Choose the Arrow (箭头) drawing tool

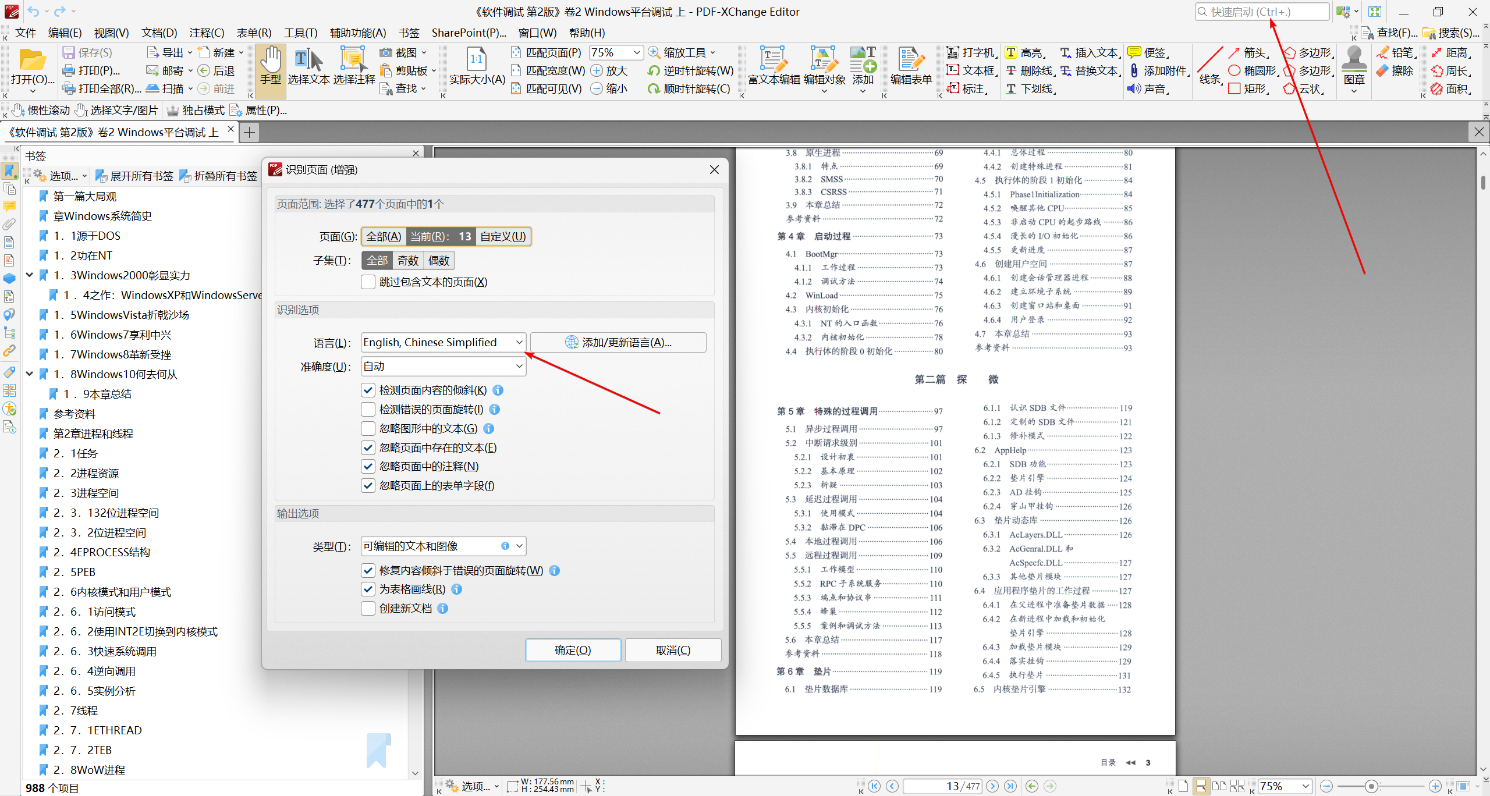click(x=1248, y=52)
